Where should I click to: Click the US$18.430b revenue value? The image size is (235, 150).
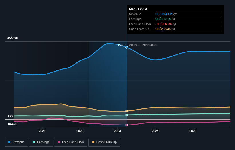164,14
